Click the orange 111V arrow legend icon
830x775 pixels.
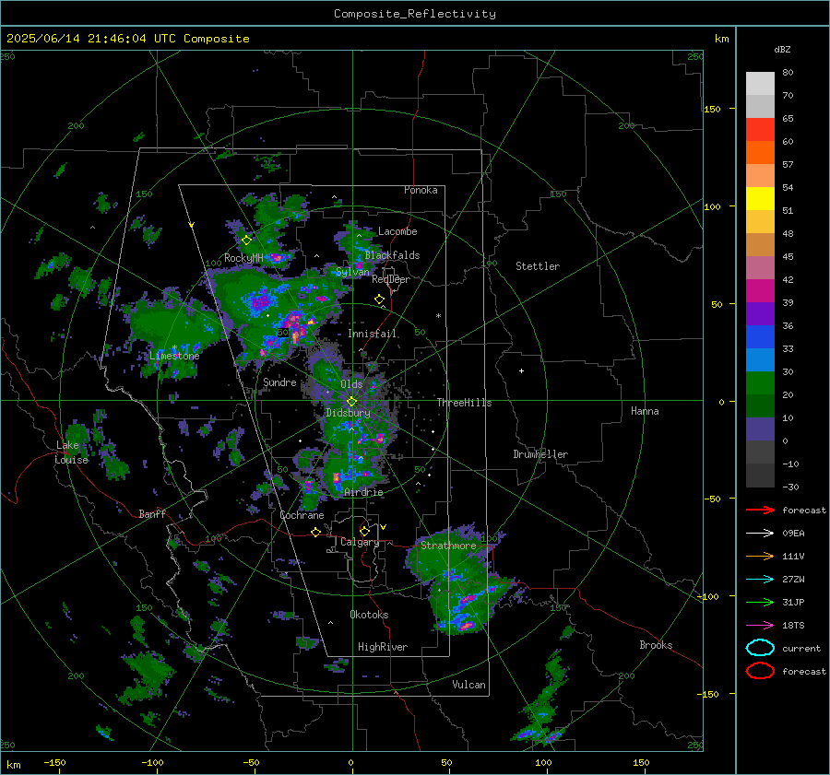coord(760,556)
